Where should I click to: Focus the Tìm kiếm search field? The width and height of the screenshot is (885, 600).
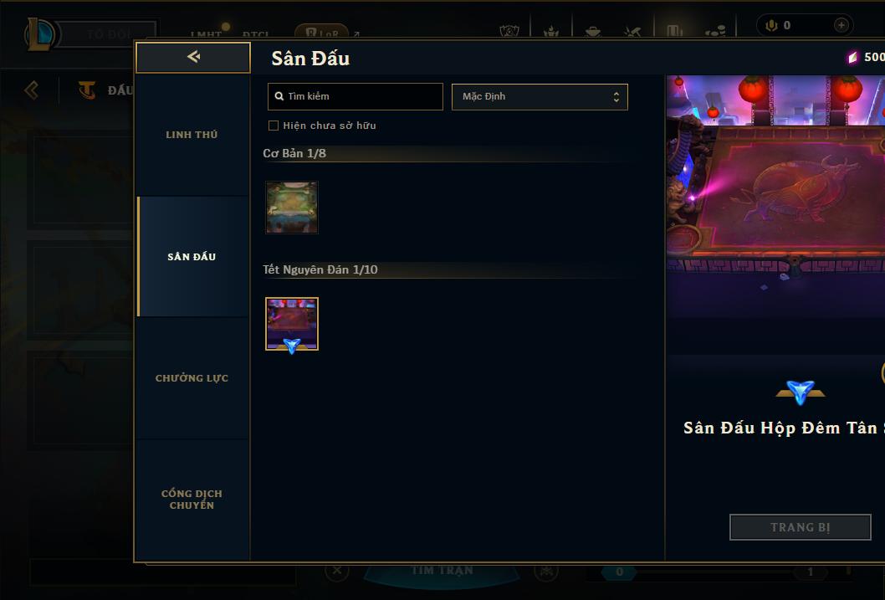(355, 96)
